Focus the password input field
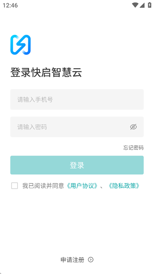Viewport: 154px width, 274px height. point(77,127)
